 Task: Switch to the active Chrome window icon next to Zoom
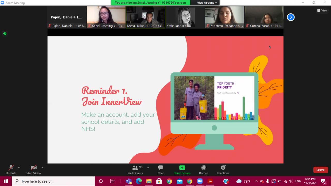pos(190,181)
